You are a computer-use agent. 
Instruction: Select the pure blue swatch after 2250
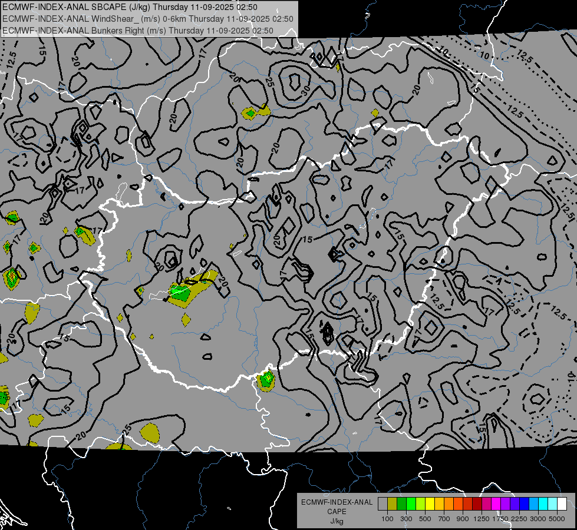[x=524, y=504]
